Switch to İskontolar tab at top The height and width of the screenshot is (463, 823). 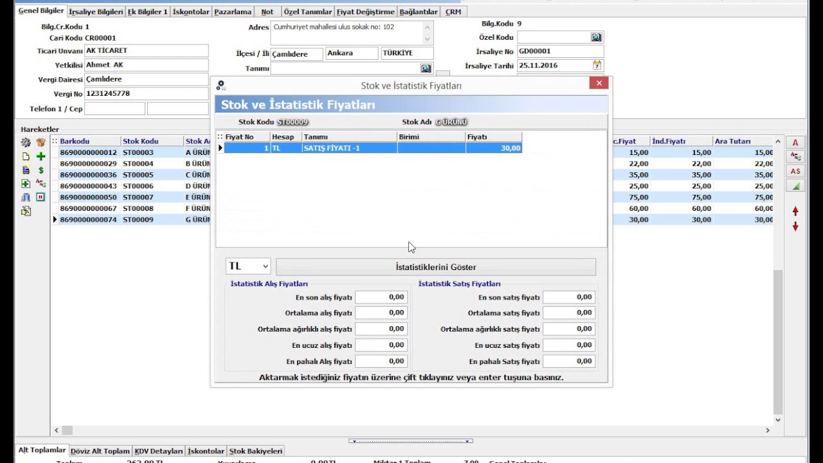pos(191,12)
